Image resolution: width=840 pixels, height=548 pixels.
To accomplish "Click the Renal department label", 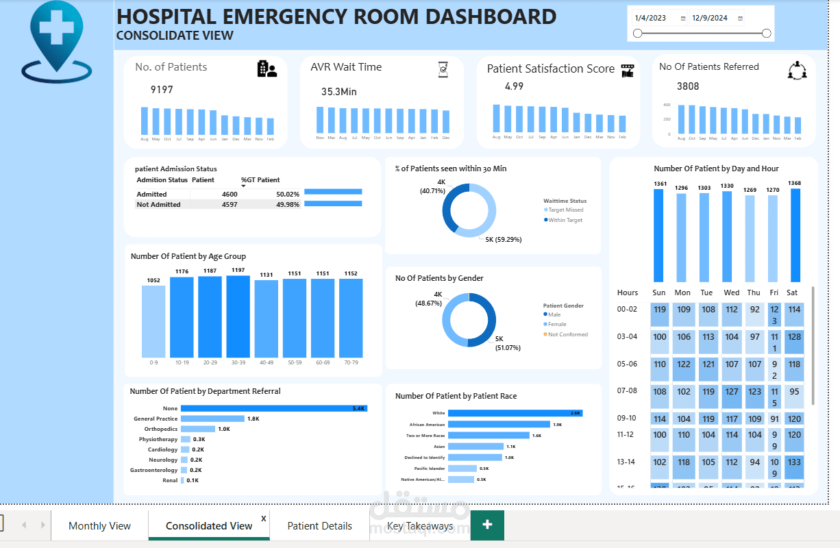I will coord(171,480).
